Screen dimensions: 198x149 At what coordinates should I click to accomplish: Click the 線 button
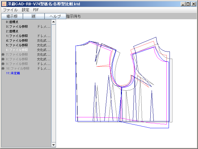34,16
